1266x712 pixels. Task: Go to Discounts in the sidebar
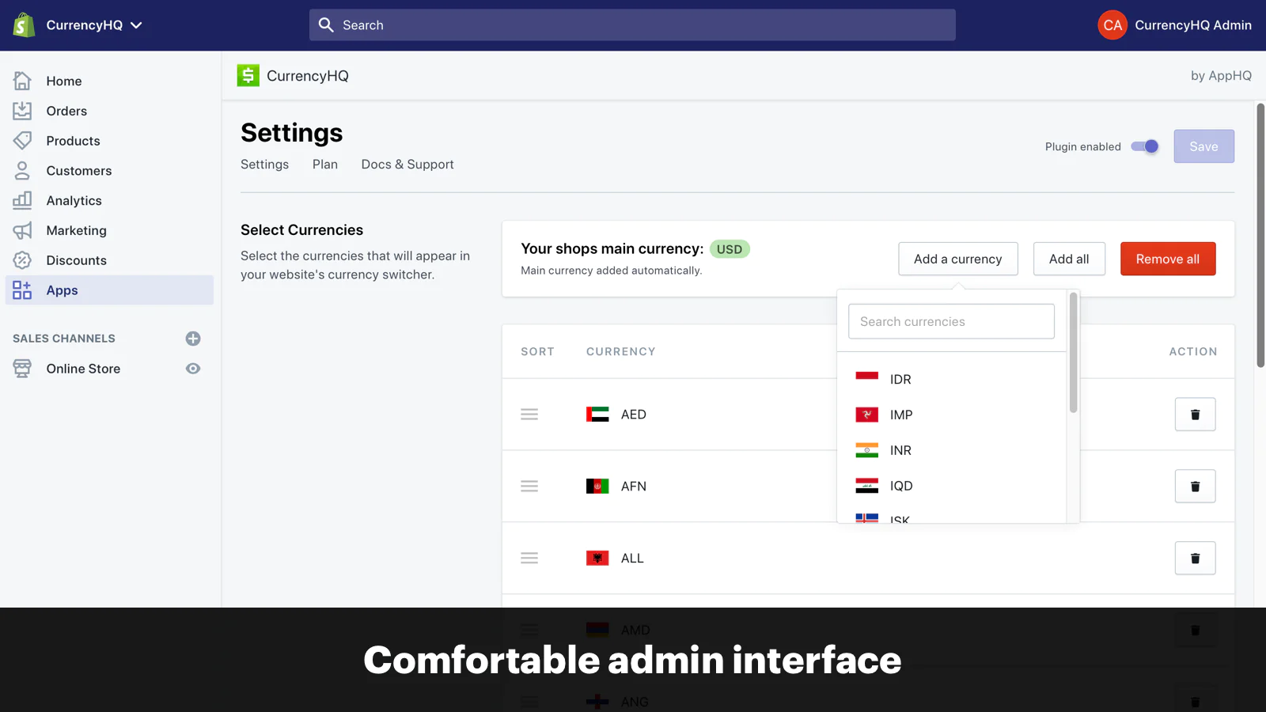click(x=76, y=260)
